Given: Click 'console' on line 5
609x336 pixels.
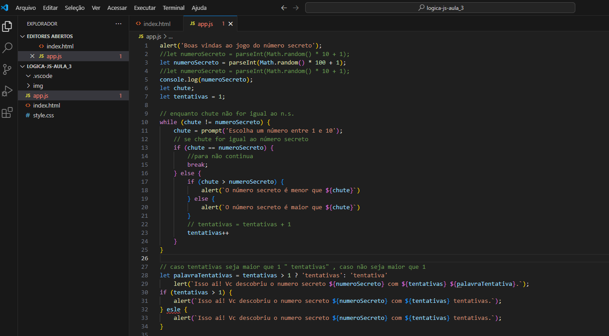Looking at the screenshot, I should [x=172, y=79].
